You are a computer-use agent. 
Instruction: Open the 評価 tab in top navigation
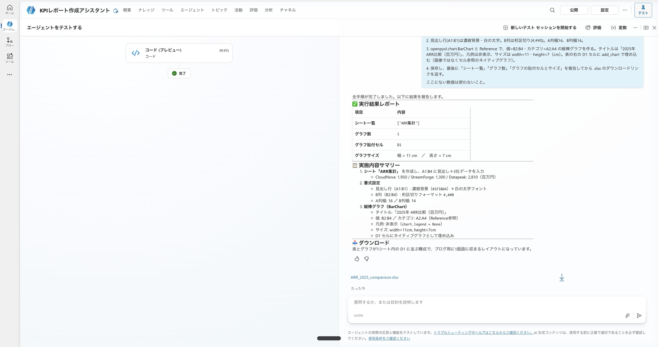(x=254, y=10)
